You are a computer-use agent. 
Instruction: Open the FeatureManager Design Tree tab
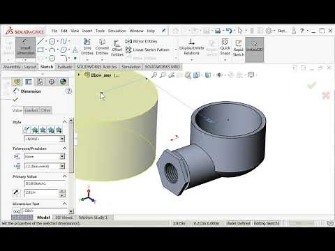17,82
